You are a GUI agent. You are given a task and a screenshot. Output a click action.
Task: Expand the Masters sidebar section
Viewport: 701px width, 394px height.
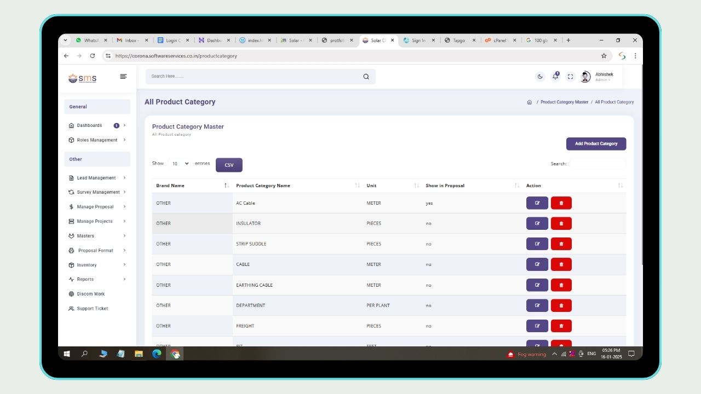tap(97, 236)
